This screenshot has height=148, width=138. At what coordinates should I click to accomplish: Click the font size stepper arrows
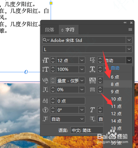pos(53,60)
